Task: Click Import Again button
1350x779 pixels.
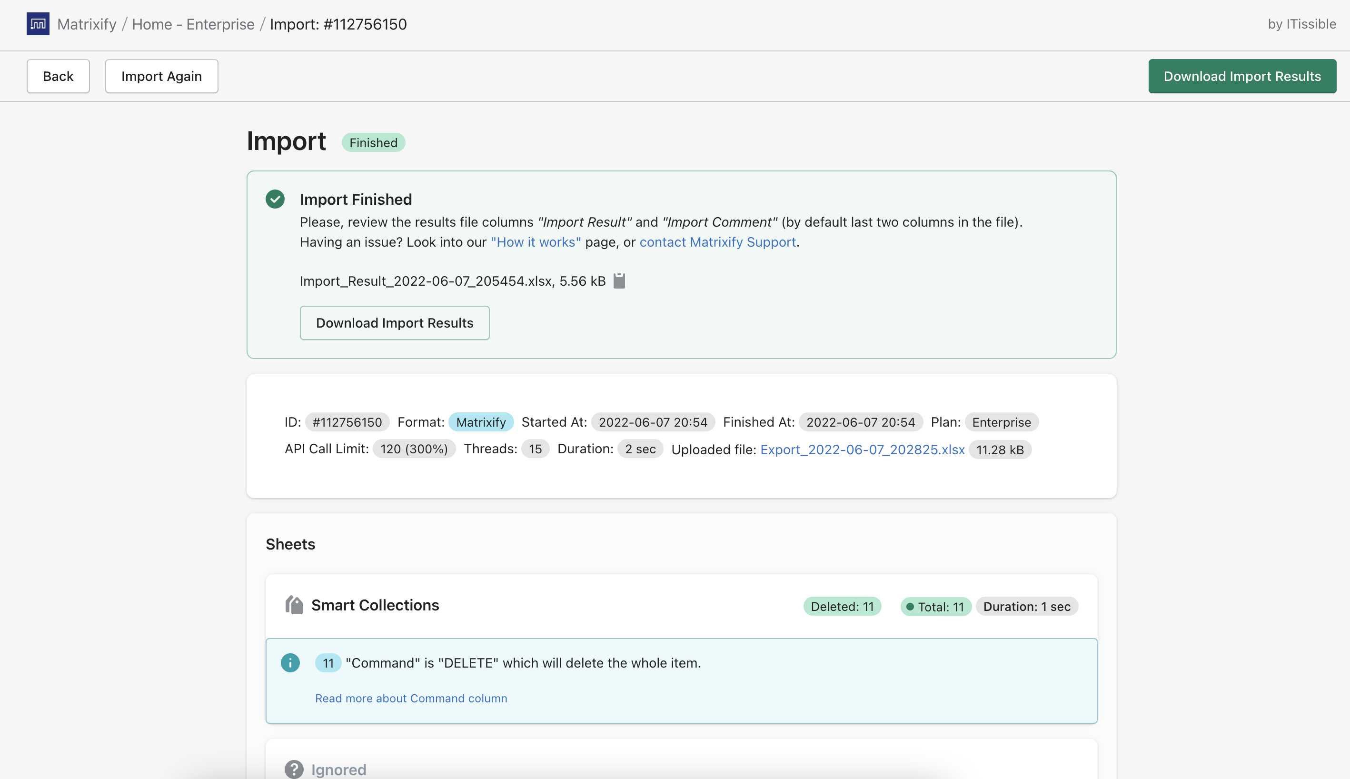Action: click(161, 76)
